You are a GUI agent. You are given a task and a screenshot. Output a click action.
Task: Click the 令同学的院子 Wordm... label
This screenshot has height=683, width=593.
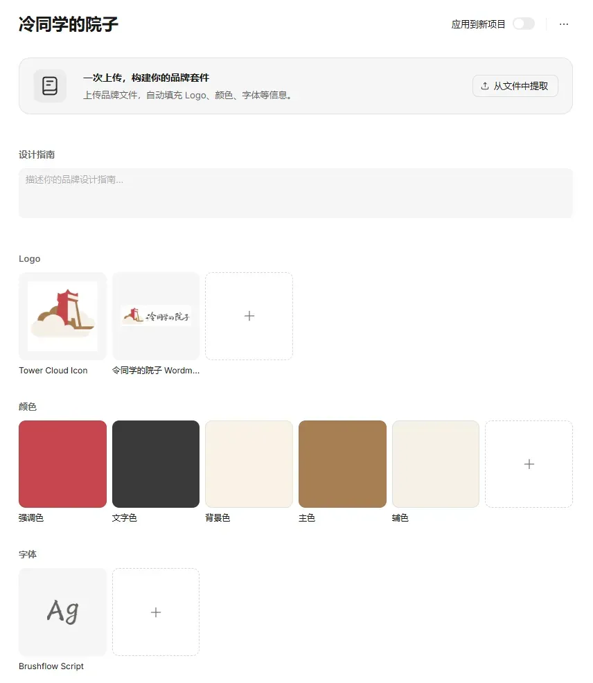[156, 371]
